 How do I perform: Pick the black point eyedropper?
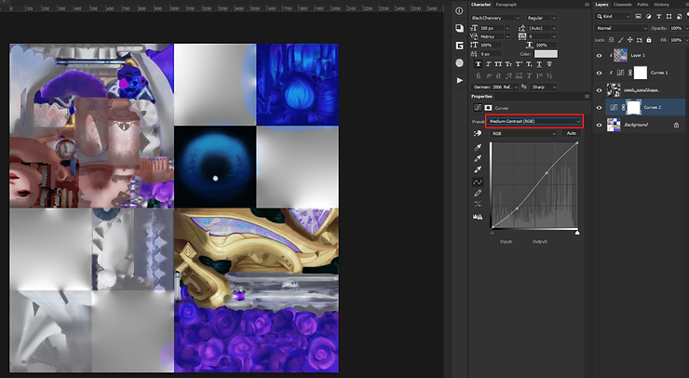click(x=478, y=147)
